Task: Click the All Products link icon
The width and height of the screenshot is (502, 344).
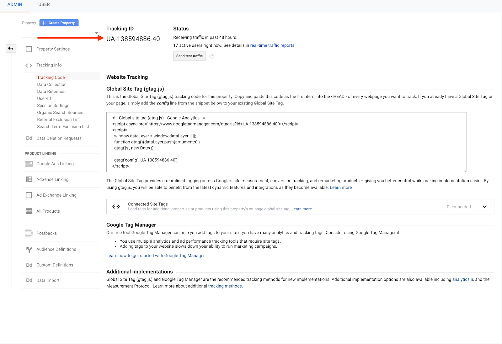Action: [x=29, y=211]
